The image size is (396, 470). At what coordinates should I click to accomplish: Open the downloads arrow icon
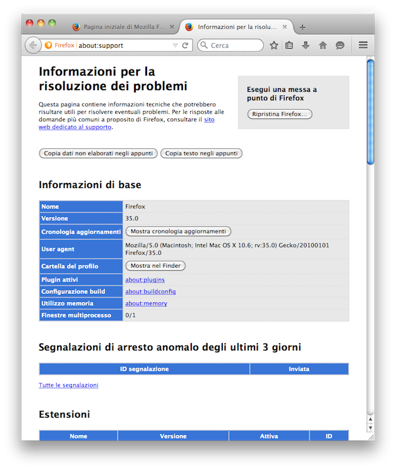[305, 45]
